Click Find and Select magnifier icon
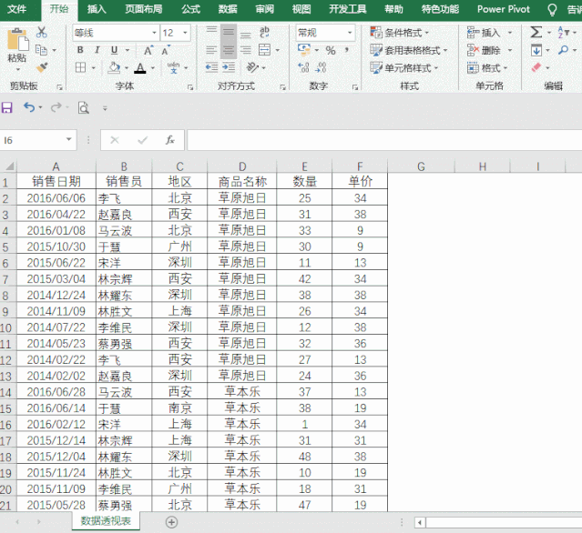 tap(564, 50)
